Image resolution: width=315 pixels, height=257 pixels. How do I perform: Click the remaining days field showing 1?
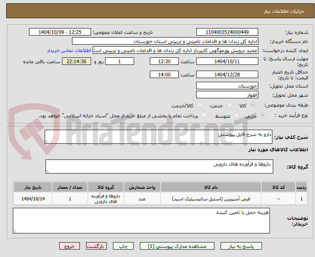120,61
